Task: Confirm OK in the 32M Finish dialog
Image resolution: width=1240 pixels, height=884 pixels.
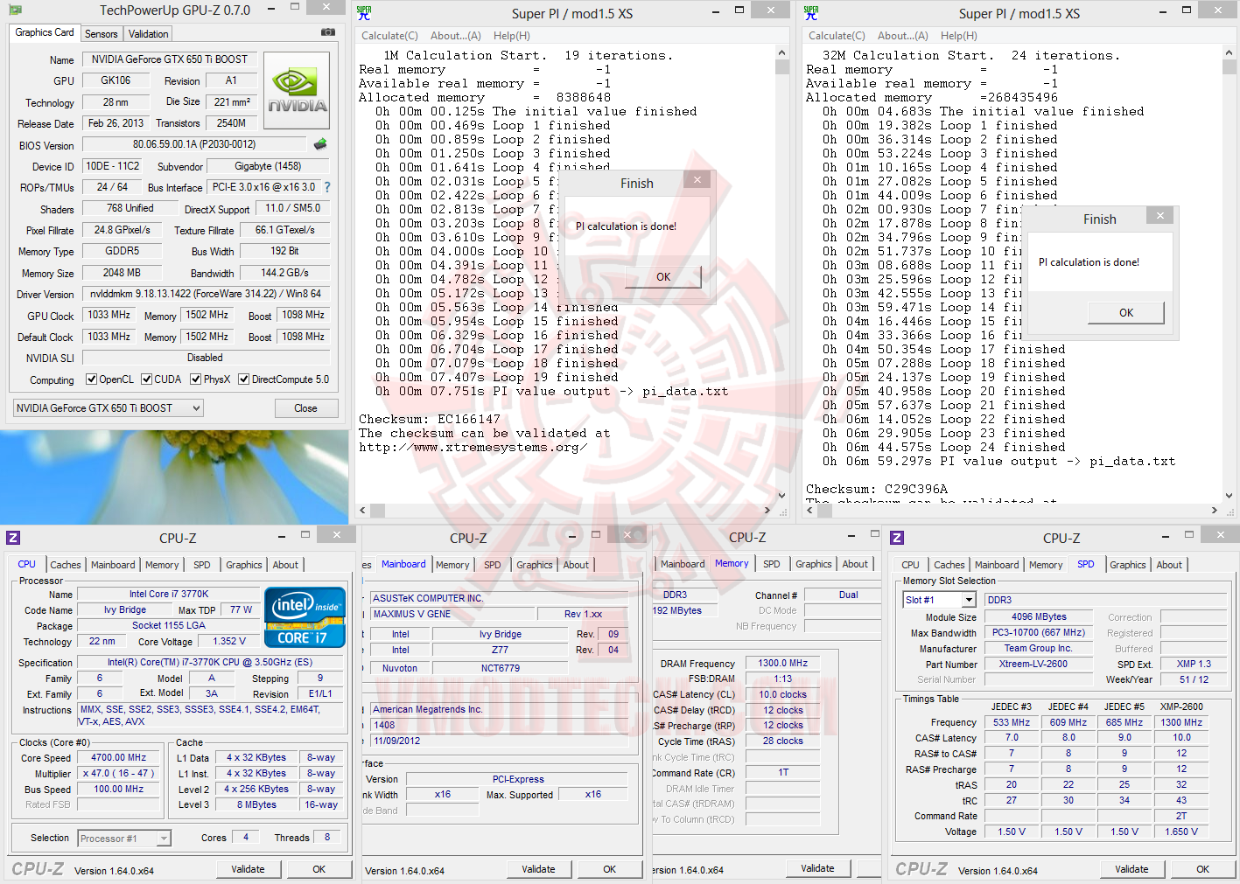Action: pyautogui.click(x=1126, y=313)
